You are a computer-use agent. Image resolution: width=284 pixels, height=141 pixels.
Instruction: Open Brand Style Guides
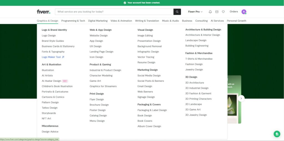pyautogui.click(x=53, y=41)
